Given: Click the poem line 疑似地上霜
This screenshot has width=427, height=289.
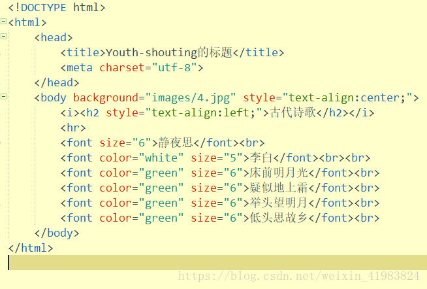Looking at the screenshot, I should click(279, 188).
